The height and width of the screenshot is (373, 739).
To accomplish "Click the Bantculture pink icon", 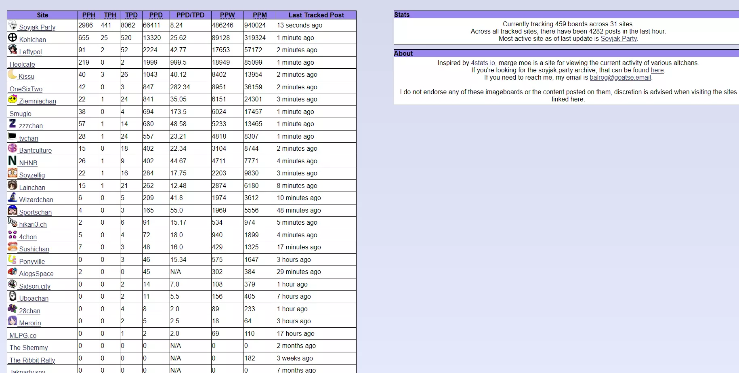I will pos(13,148).
